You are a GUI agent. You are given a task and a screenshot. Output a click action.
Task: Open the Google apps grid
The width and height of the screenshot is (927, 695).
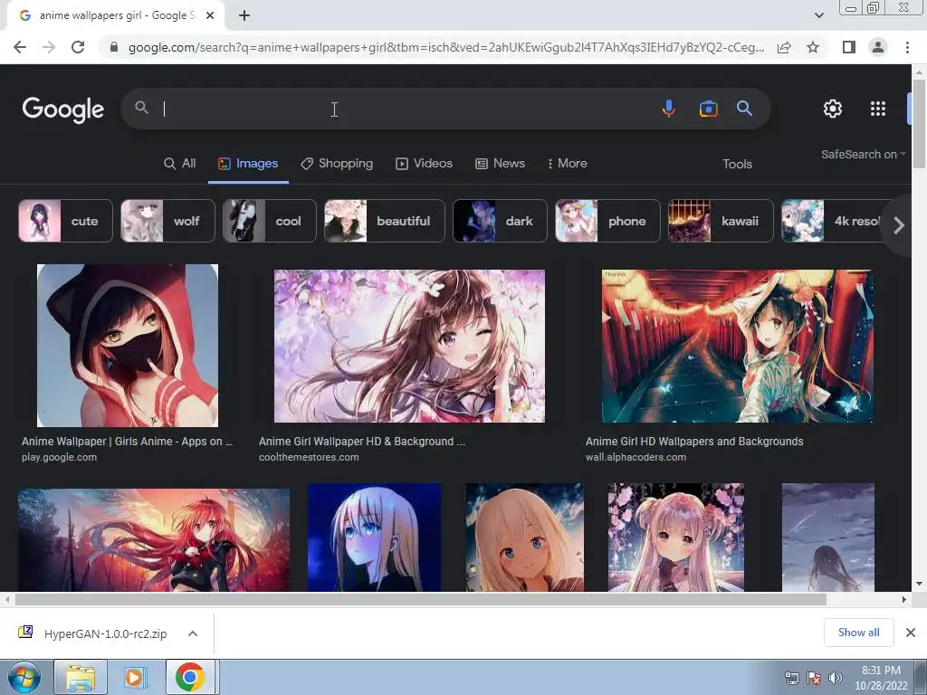(x=878, y=109)
